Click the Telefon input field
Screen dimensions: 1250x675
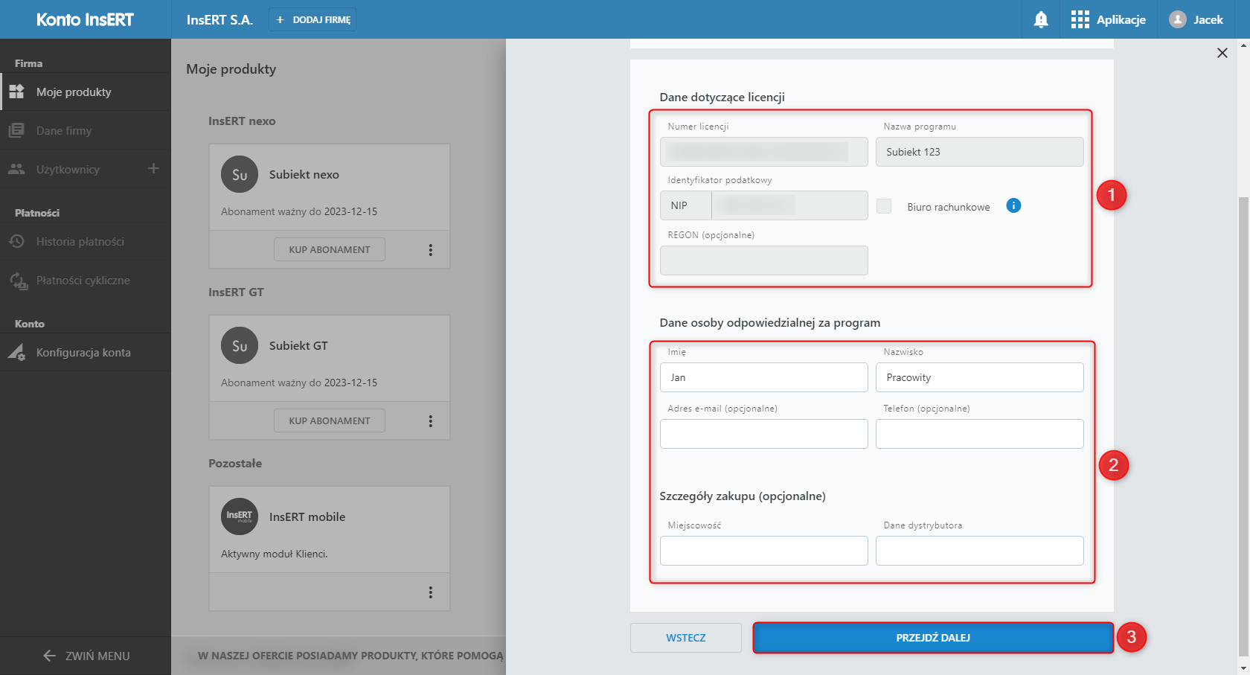pos(979,434)
